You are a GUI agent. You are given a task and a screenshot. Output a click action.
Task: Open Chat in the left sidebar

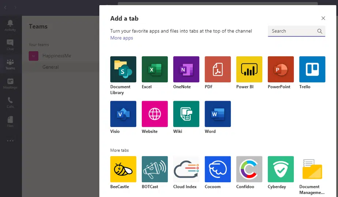(x=10, y=45)
